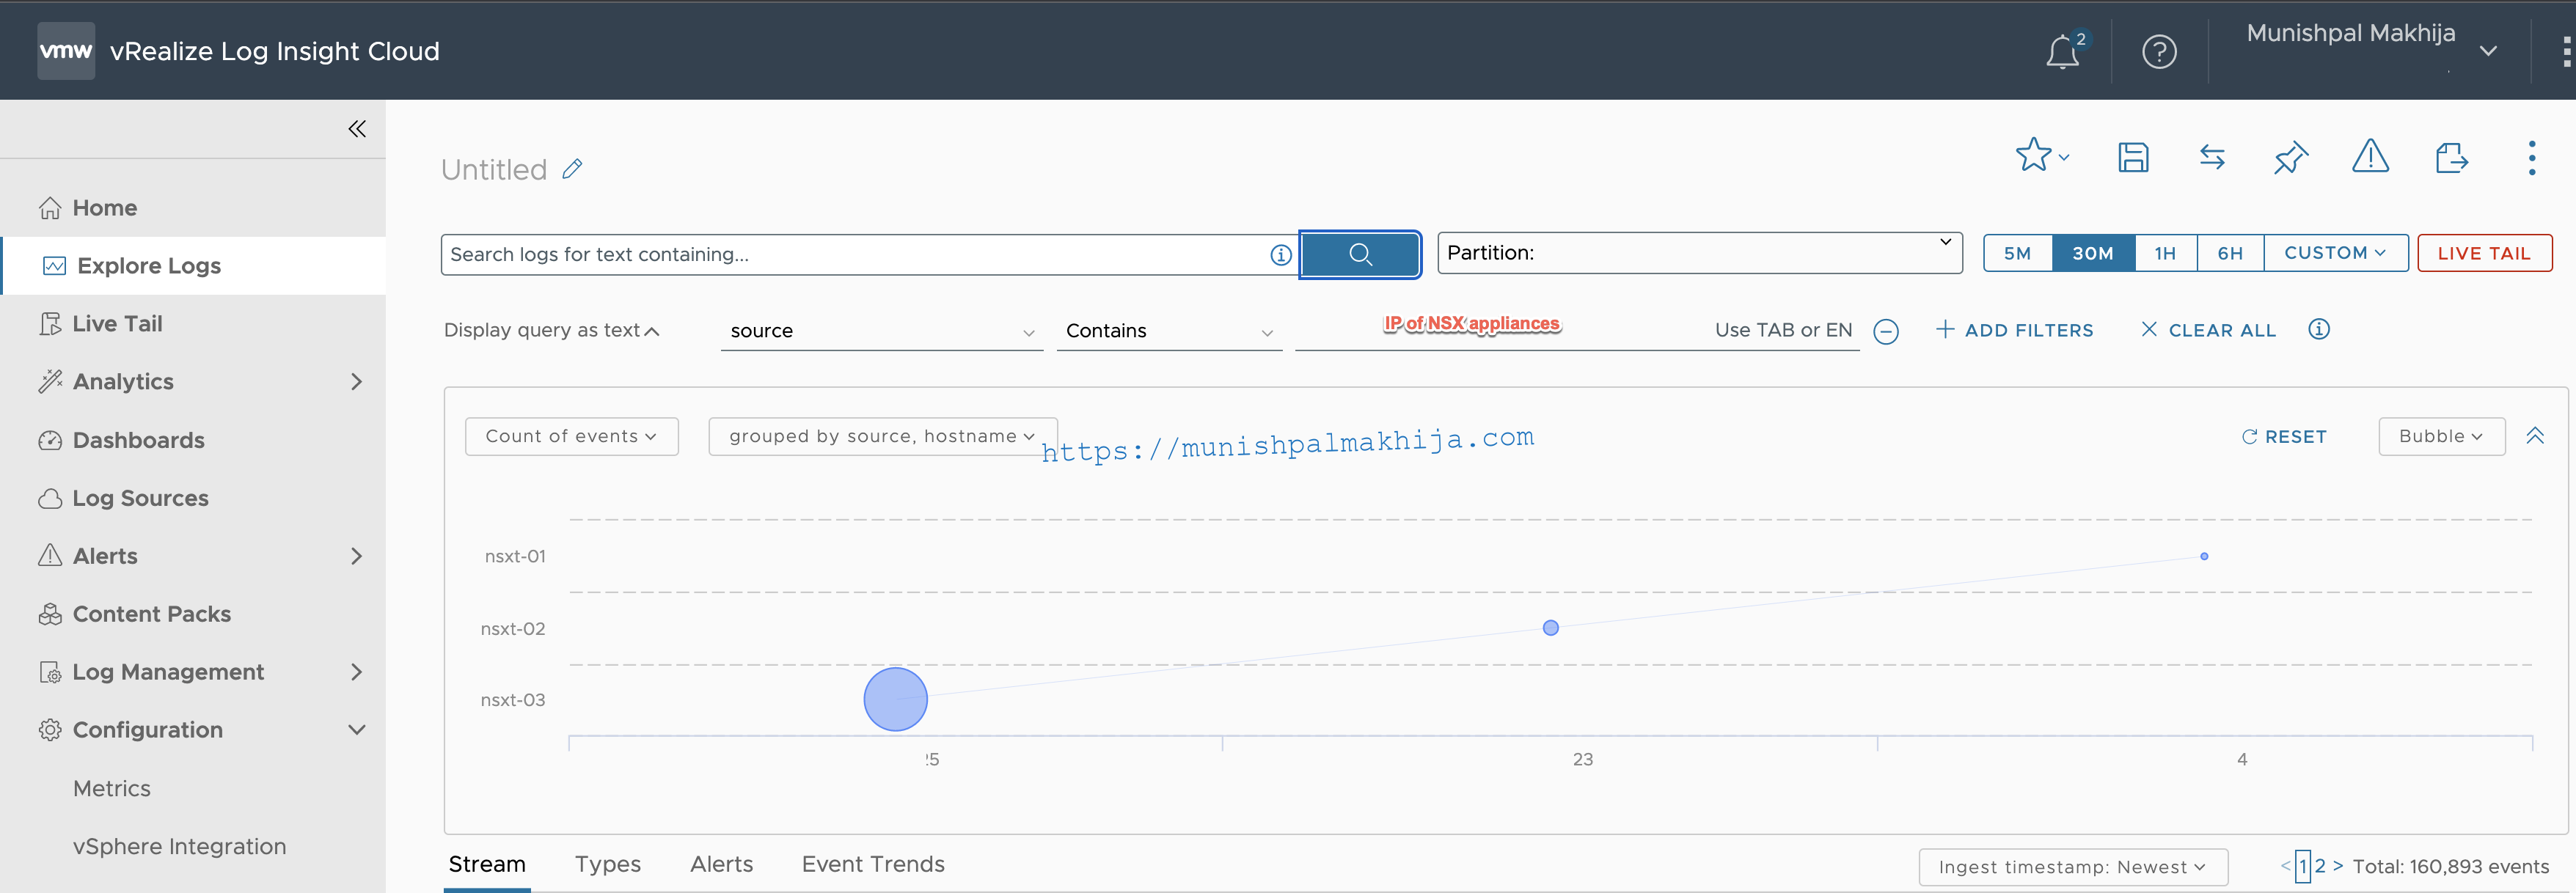Click the VMware logo
The height and width of the screenshot is (893, 2576).
pos(66,50)
